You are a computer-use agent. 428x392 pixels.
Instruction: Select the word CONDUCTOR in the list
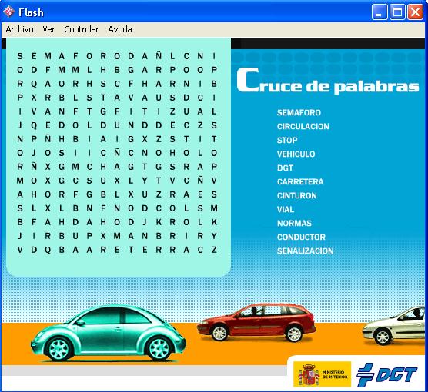(x=301, y=238)
